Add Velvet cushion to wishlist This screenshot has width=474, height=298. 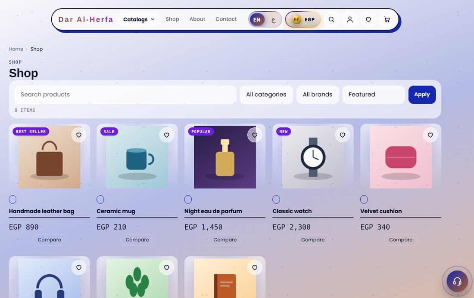[430, 135]
